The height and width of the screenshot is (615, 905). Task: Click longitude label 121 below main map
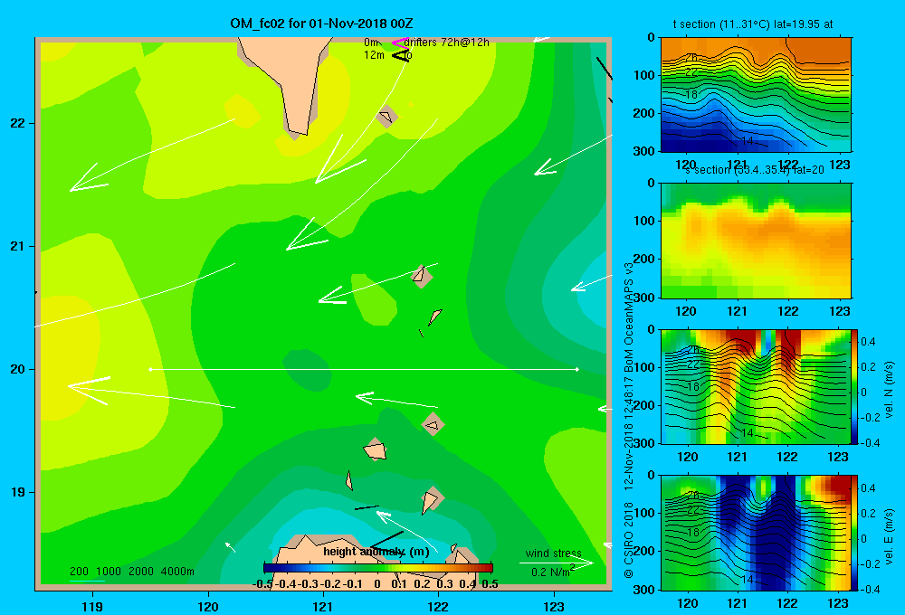pyautogui.click(x=323, y=607)
